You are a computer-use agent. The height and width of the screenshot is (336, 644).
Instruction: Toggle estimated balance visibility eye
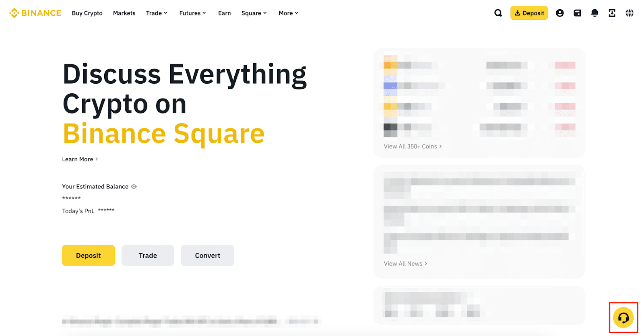[134, 187]
